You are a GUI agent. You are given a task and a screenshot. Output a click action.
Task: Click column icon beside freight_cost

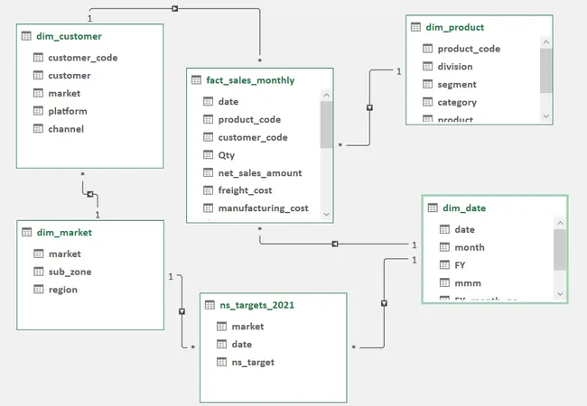click(208, 190)
